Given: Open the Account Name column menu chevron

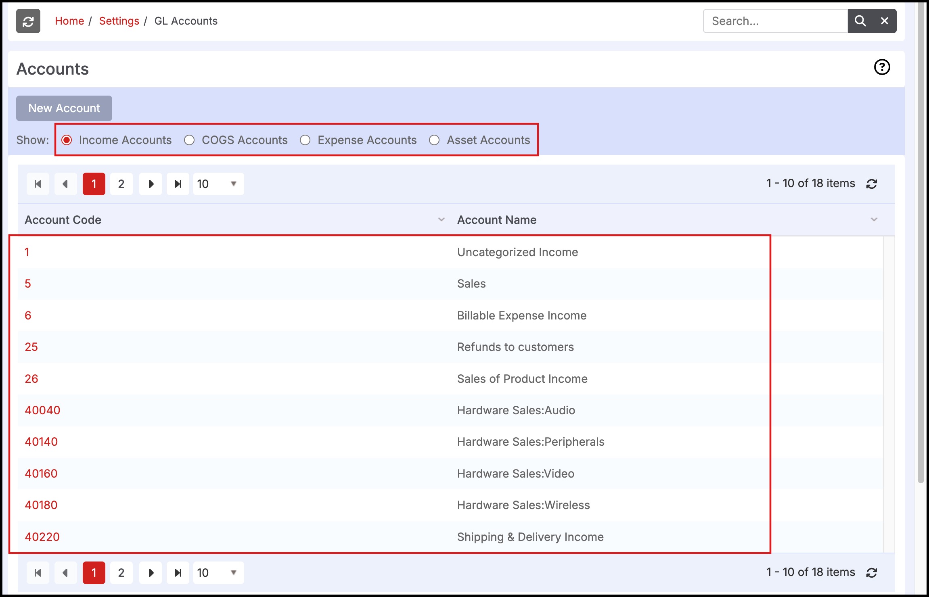Looking at the screenshot, I should pyautogui.click(x=874, y=219).
